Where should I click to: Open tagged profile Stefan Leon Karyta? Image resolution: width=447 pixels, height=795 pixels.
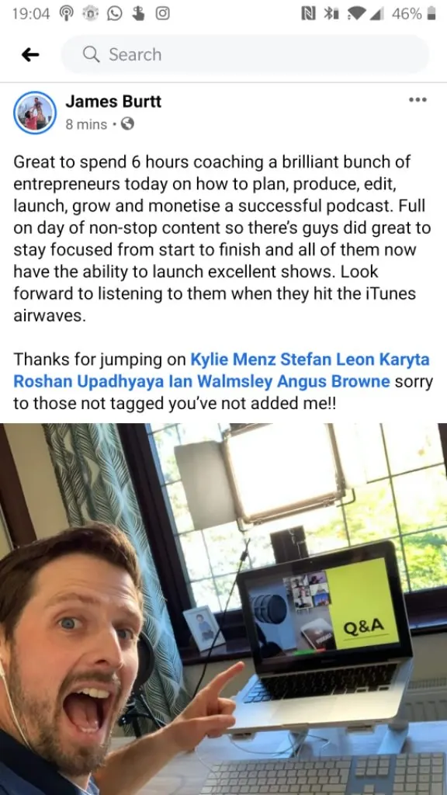(x=355, y=359)
